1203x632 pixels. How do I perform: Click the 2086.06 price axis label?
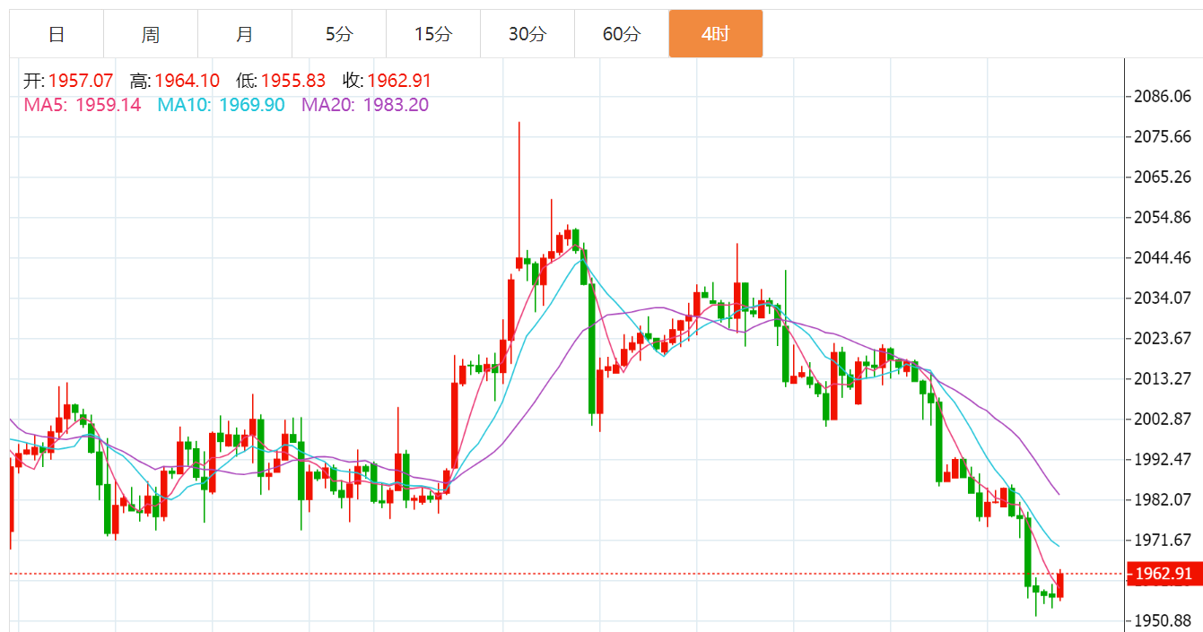click(x=1164, y=96)
